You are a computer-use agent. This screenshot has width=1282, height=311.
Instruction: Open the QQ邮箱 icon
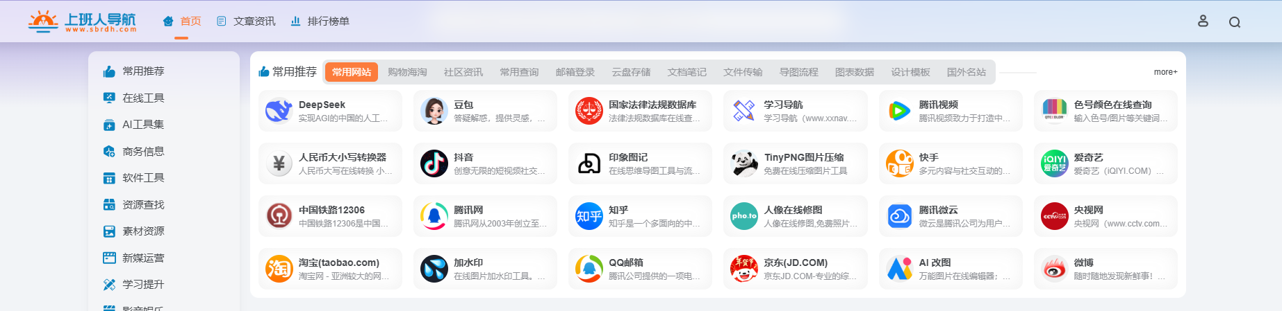click(589, 269)
